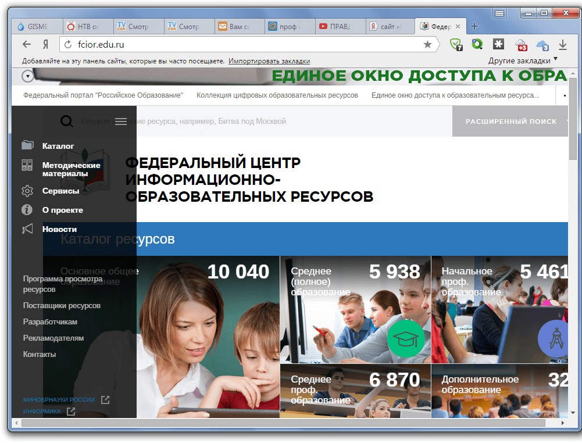Screen dimensions: 582x443
Task: Click the Сервисы gear icon
Action: 27,191
